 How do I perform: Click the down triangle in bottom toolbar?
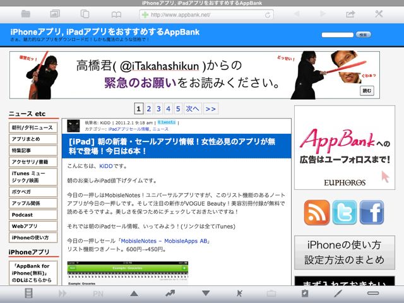coord(206,293)
